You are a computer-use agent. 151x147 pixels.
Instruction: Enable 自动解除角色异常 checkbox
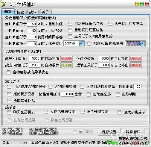(70, 24)
